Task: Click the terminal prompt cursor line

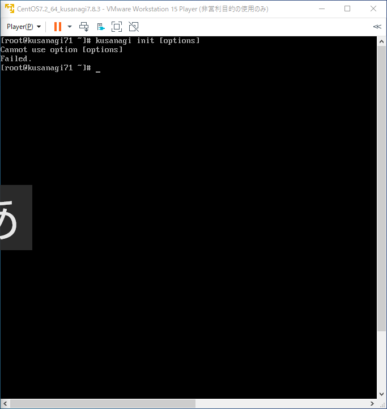Action: [50, 68]
